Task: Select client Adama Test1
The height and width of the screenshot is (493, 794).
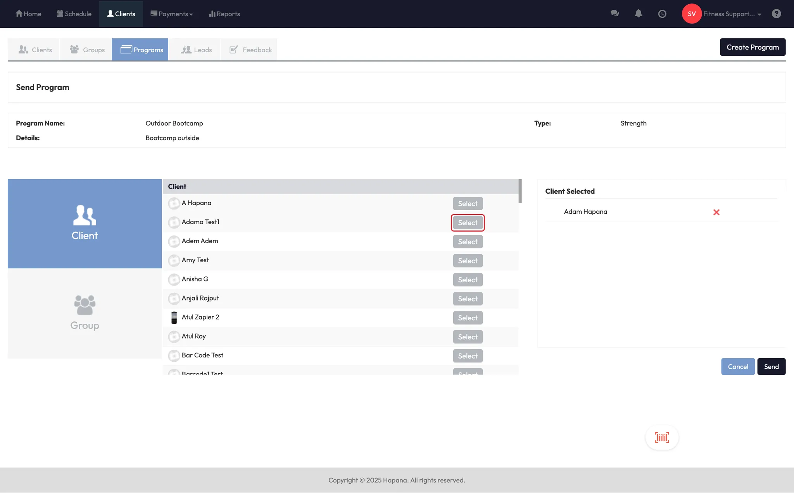Action: pyautogui.click(x=468, y=223)
